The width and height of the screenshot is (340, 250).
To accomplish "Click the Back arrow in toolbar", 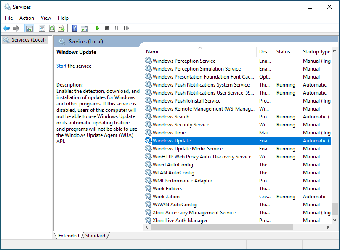I will pos(6,28).
